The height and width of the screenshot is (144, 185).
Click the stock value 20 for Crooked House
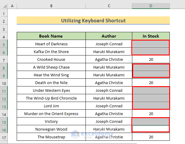[x=151, y=59]
